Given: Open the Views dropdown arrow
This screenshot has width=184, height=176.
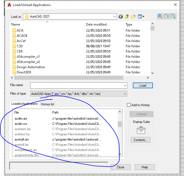Looking at the screenshot, I should (x=143, y=16).
